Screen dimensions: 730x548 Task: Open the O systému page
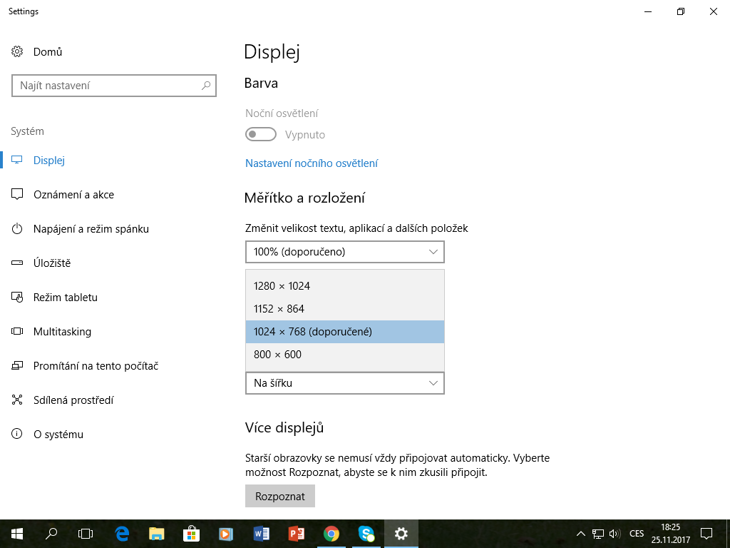click(58, 435)
